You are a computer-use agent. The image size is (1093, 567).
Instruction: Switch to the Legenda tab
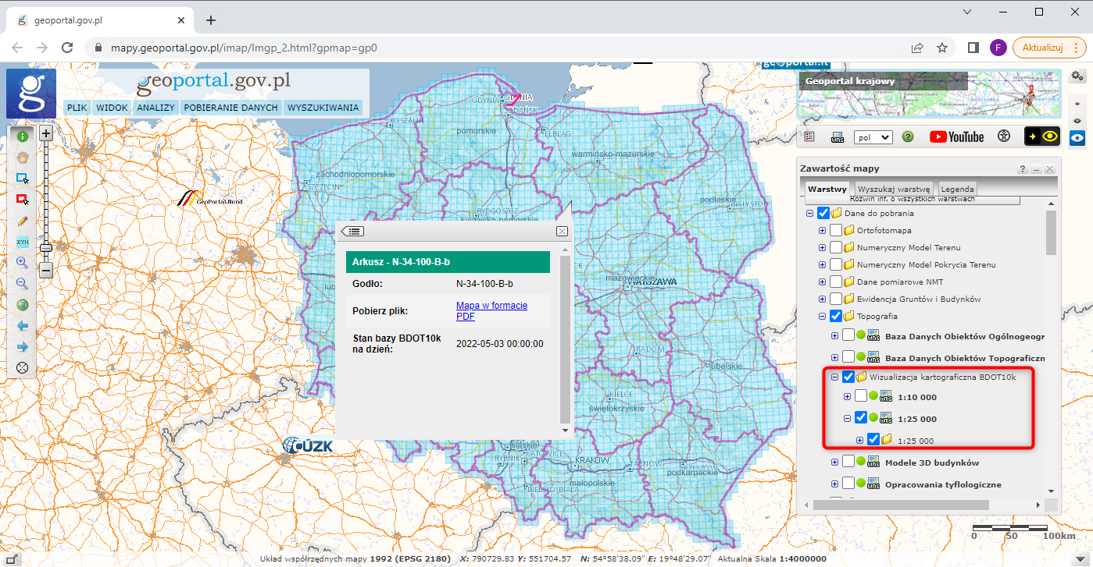pos(957,189)
